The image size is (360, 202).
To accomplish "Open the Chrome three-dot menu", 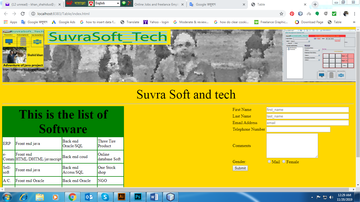I will pyautogui.click(x=354, y=14).
